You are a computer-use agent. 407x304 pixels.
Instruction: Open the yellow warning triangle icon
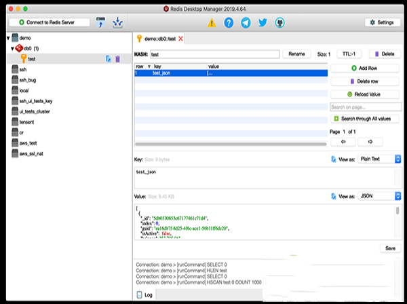(212, 22)
